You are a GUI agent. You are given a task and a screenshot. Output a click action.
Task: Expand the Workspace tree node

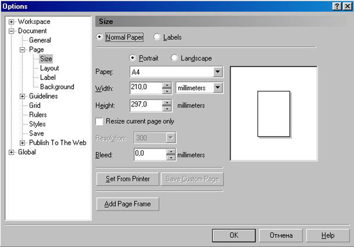click(11, 22)
